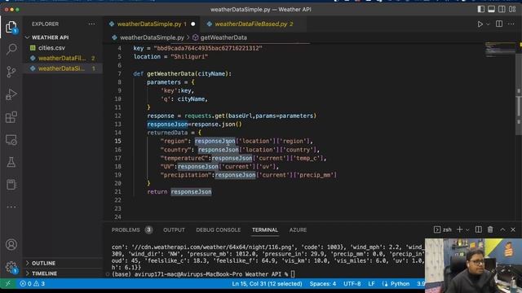Open run options dropdown next to play button
The image size is (522, 293).
pos(488,24)
